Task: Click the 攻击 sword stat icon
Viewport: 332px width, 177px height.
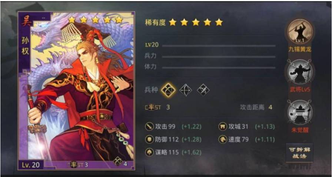Action: 149,127
